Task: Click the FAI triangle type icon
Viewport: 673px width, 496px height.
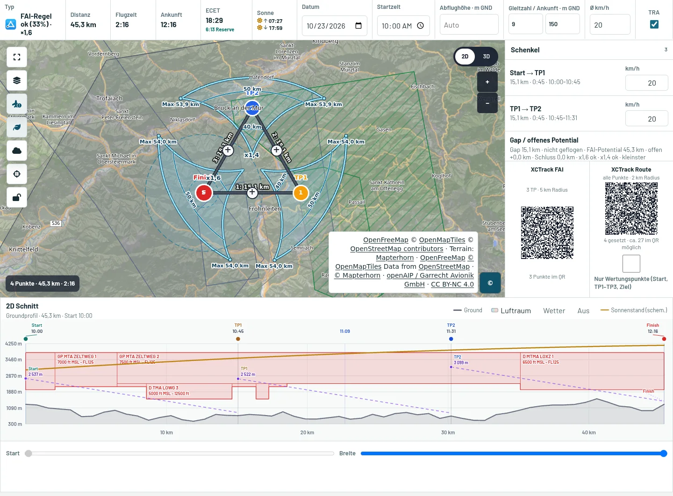Action: point(11,24)
